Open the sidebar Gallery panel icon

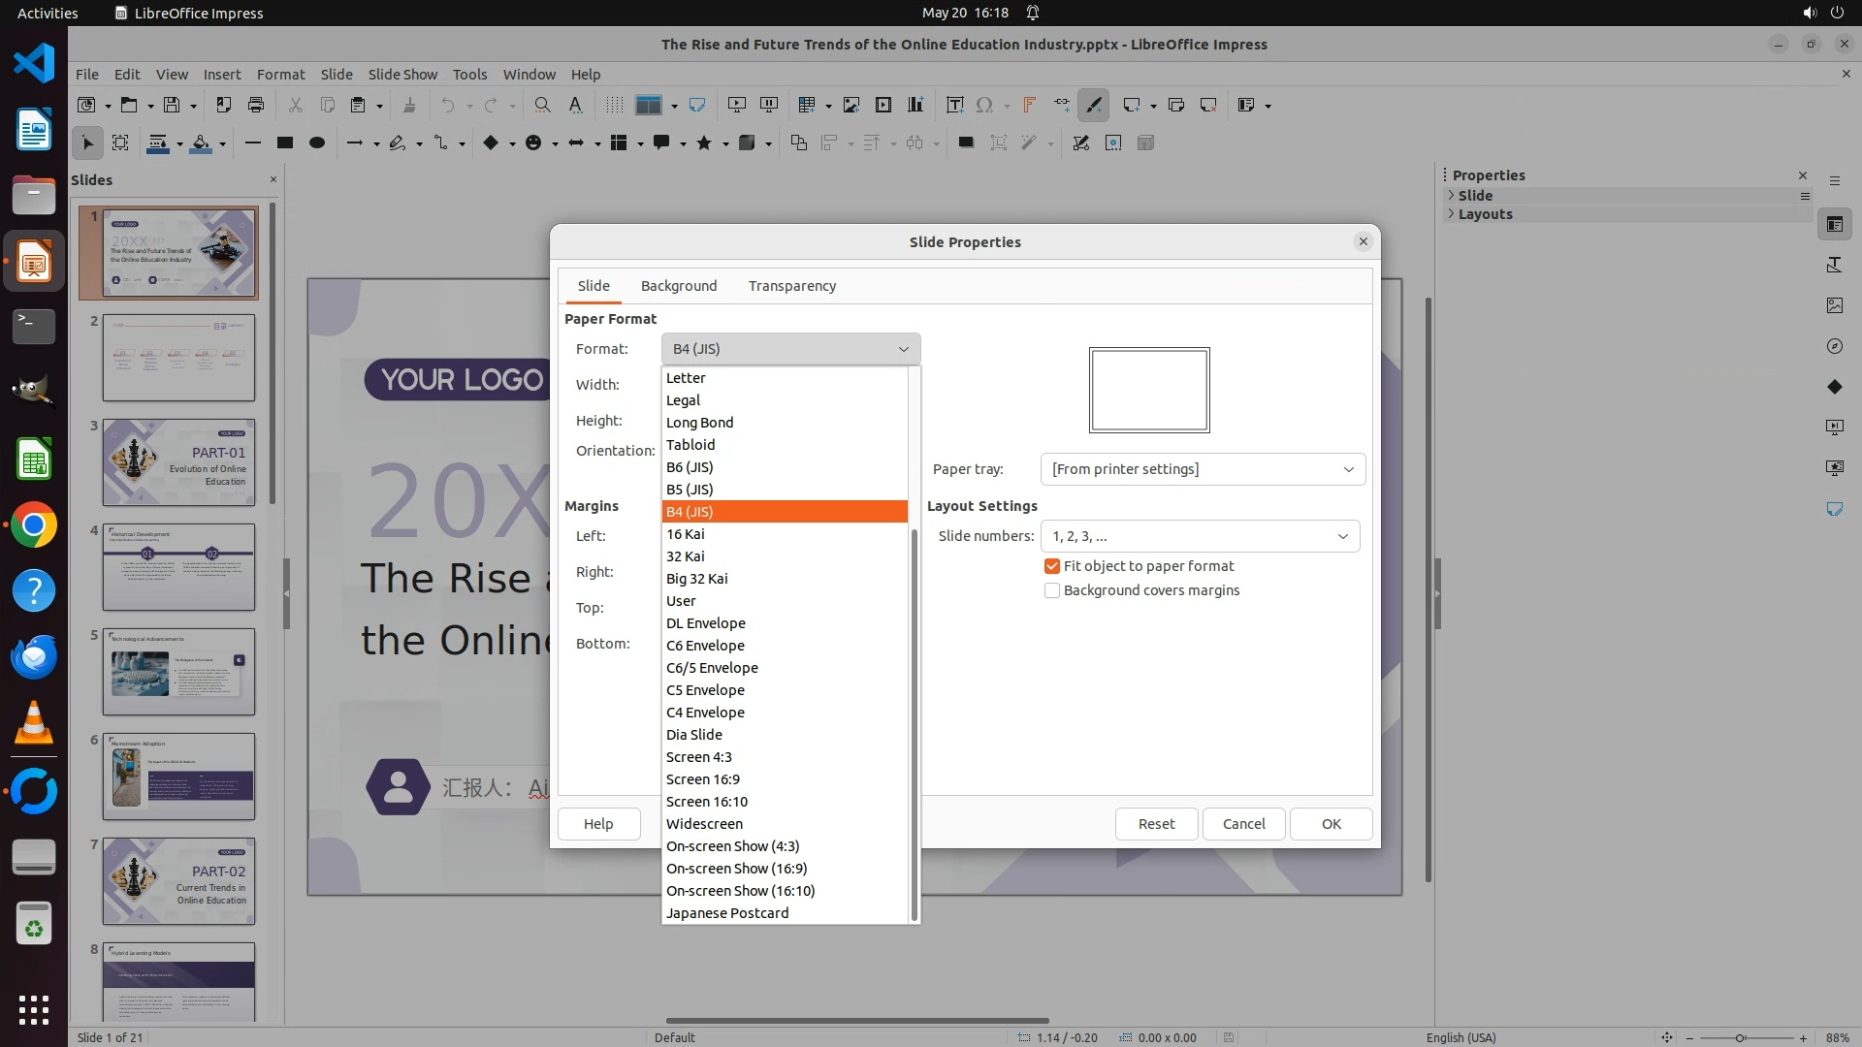coord(1834,305)
